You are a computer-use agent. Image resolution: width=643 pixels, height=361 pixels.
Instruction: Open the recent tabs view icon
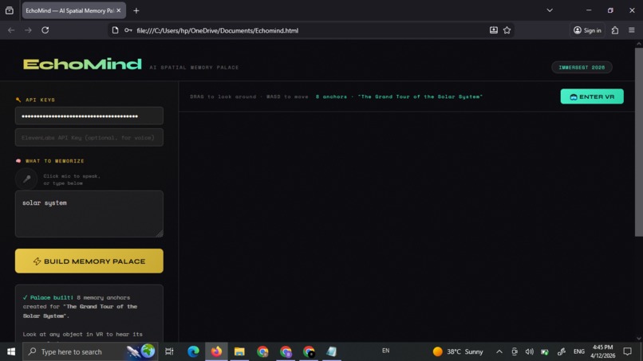point(9,10)
